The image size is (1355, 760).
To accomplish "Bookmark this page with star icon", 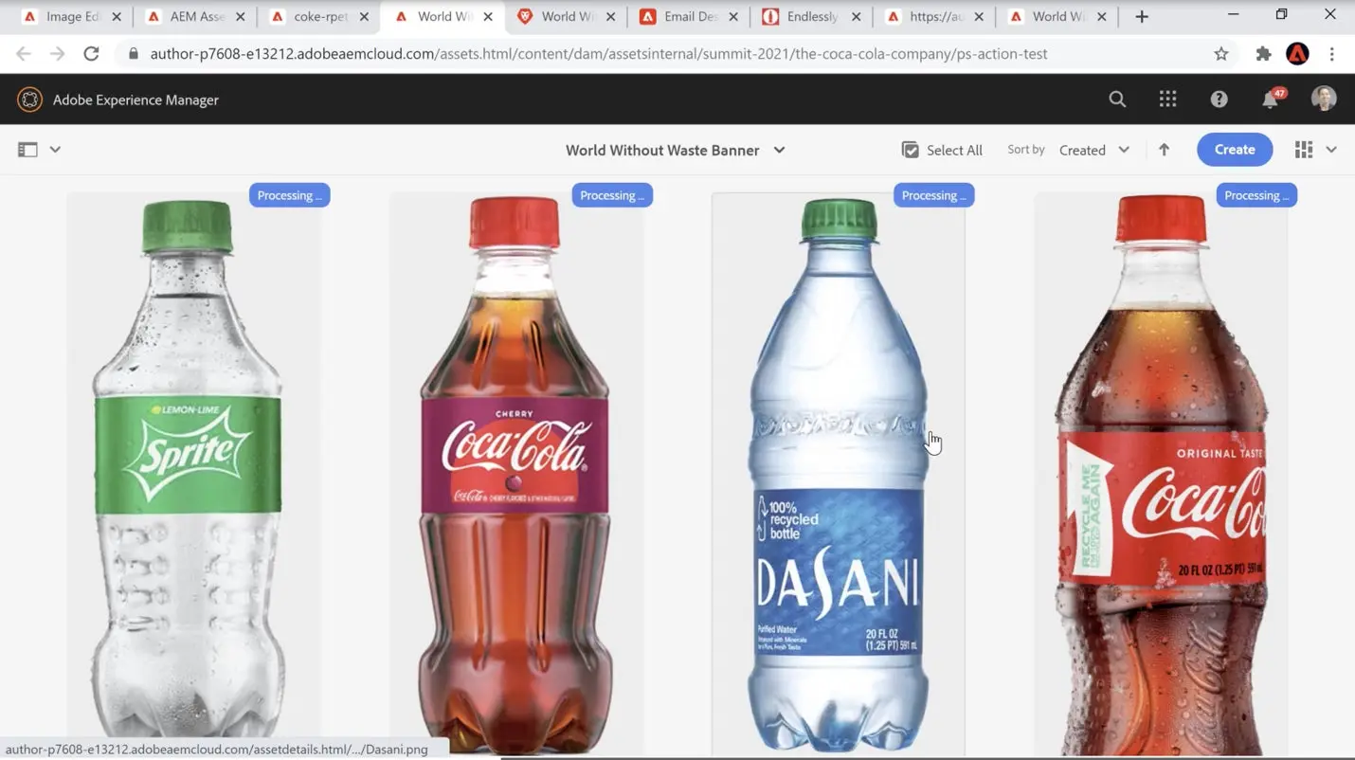I will click(1221, 54).
